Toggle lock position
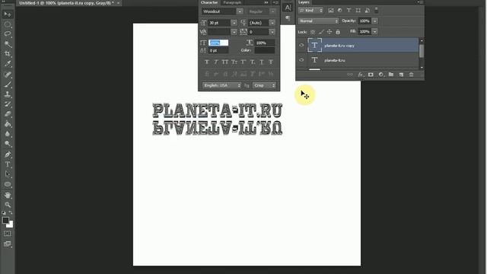This screenshot has height=274, width=487. 329,32
